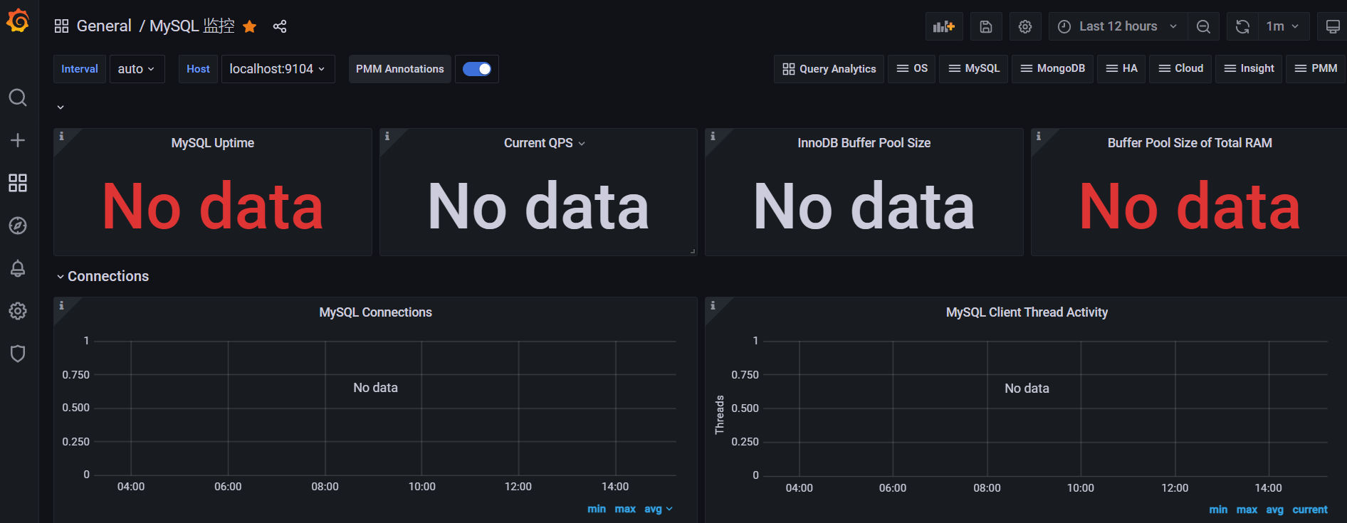Add a new panel
The height and width of the screenshot is (523, 1347).
[944, 26]
